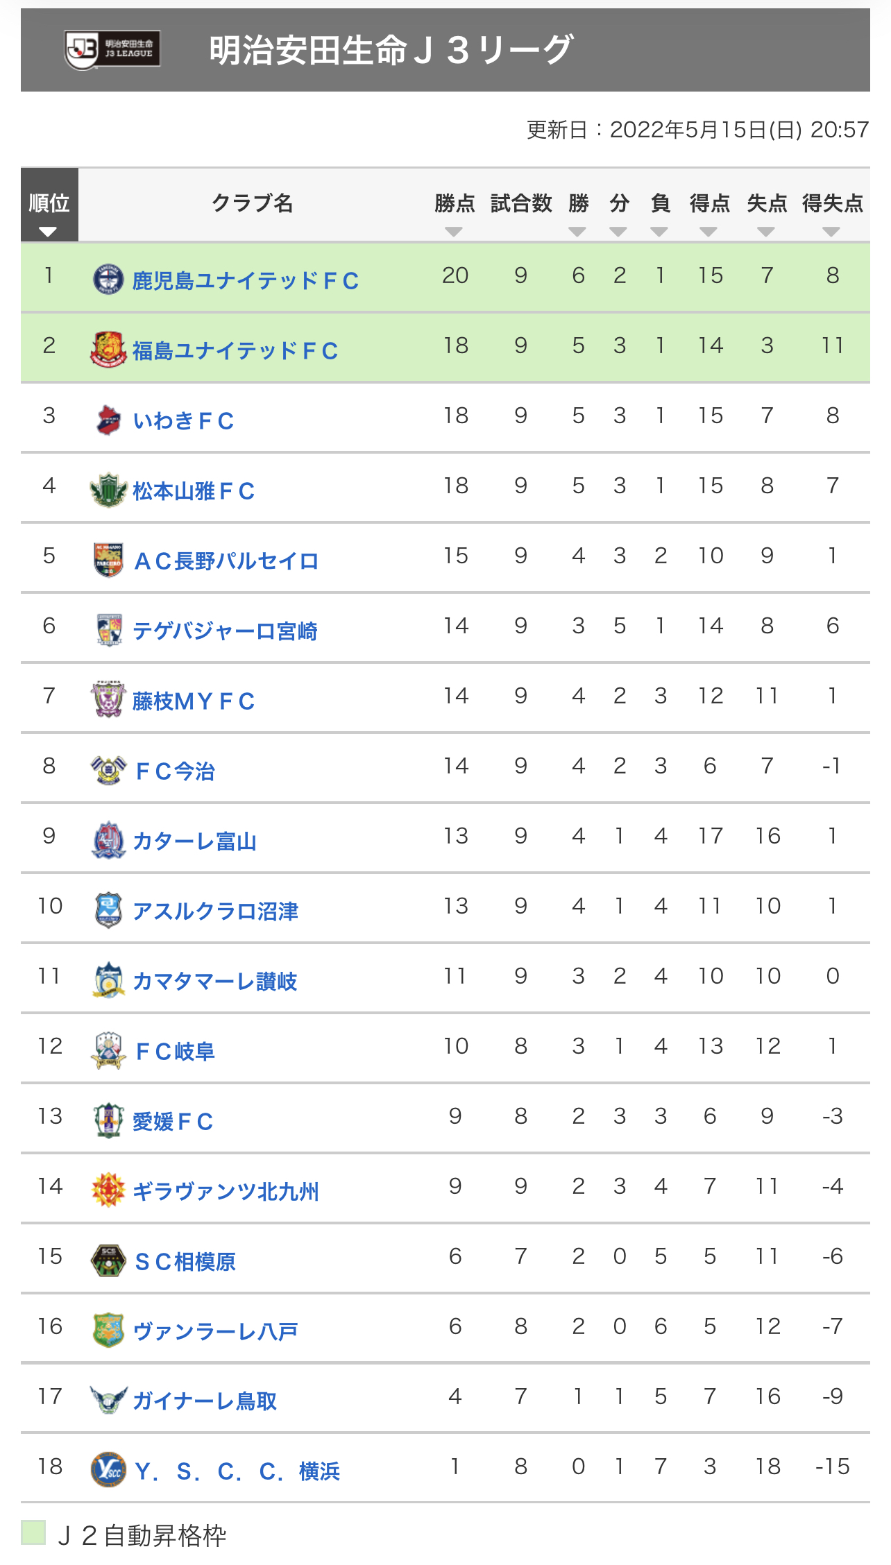The width and height of the screenshot is (891, 1565).
Task: Sort table by 得失点 column arrow
Action: click(x=831, y=232)
